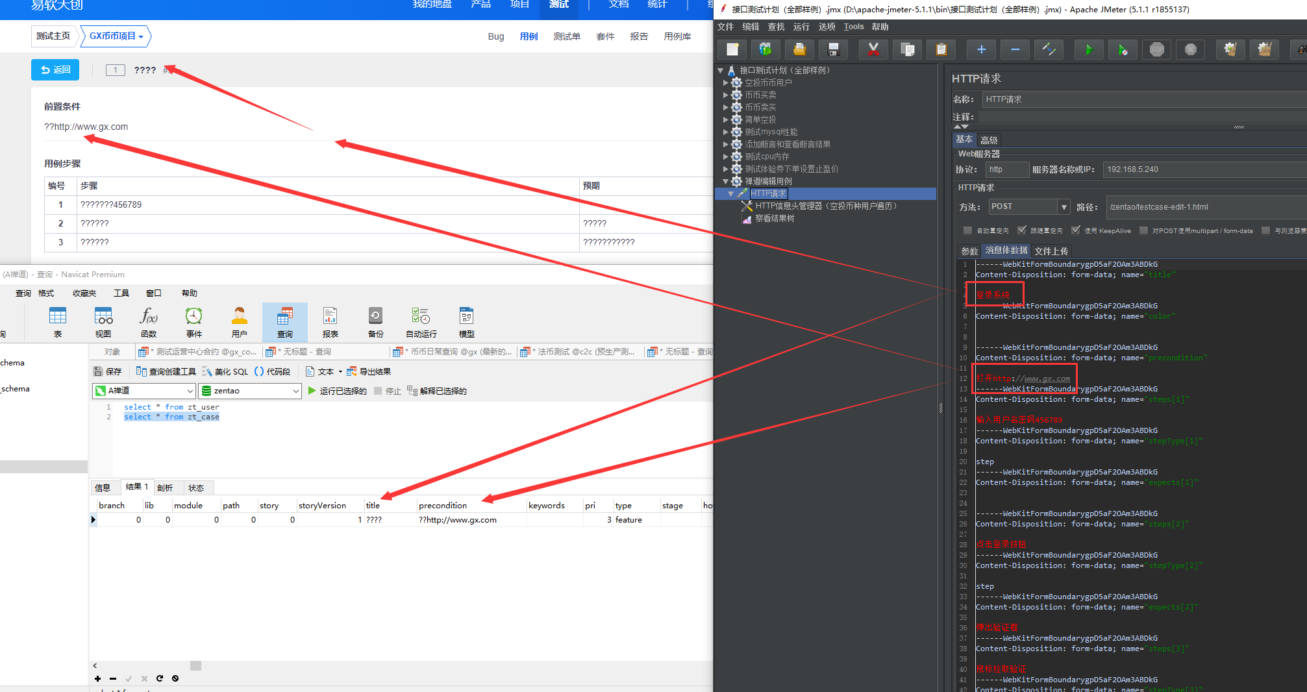
Task: Click JMeter Open file icon
Action: pos(800,49)
